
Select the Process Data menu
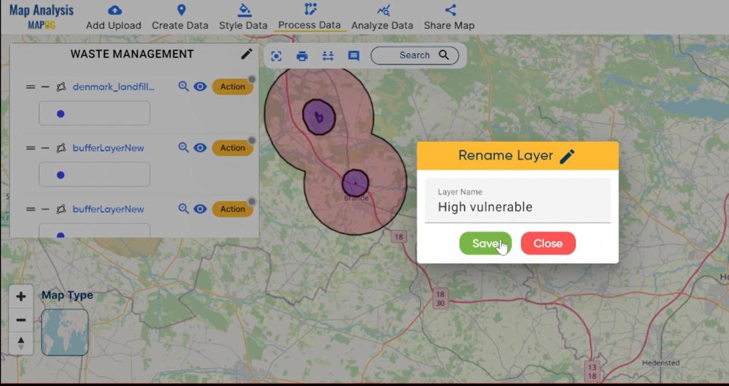click(x=309, y=17)
